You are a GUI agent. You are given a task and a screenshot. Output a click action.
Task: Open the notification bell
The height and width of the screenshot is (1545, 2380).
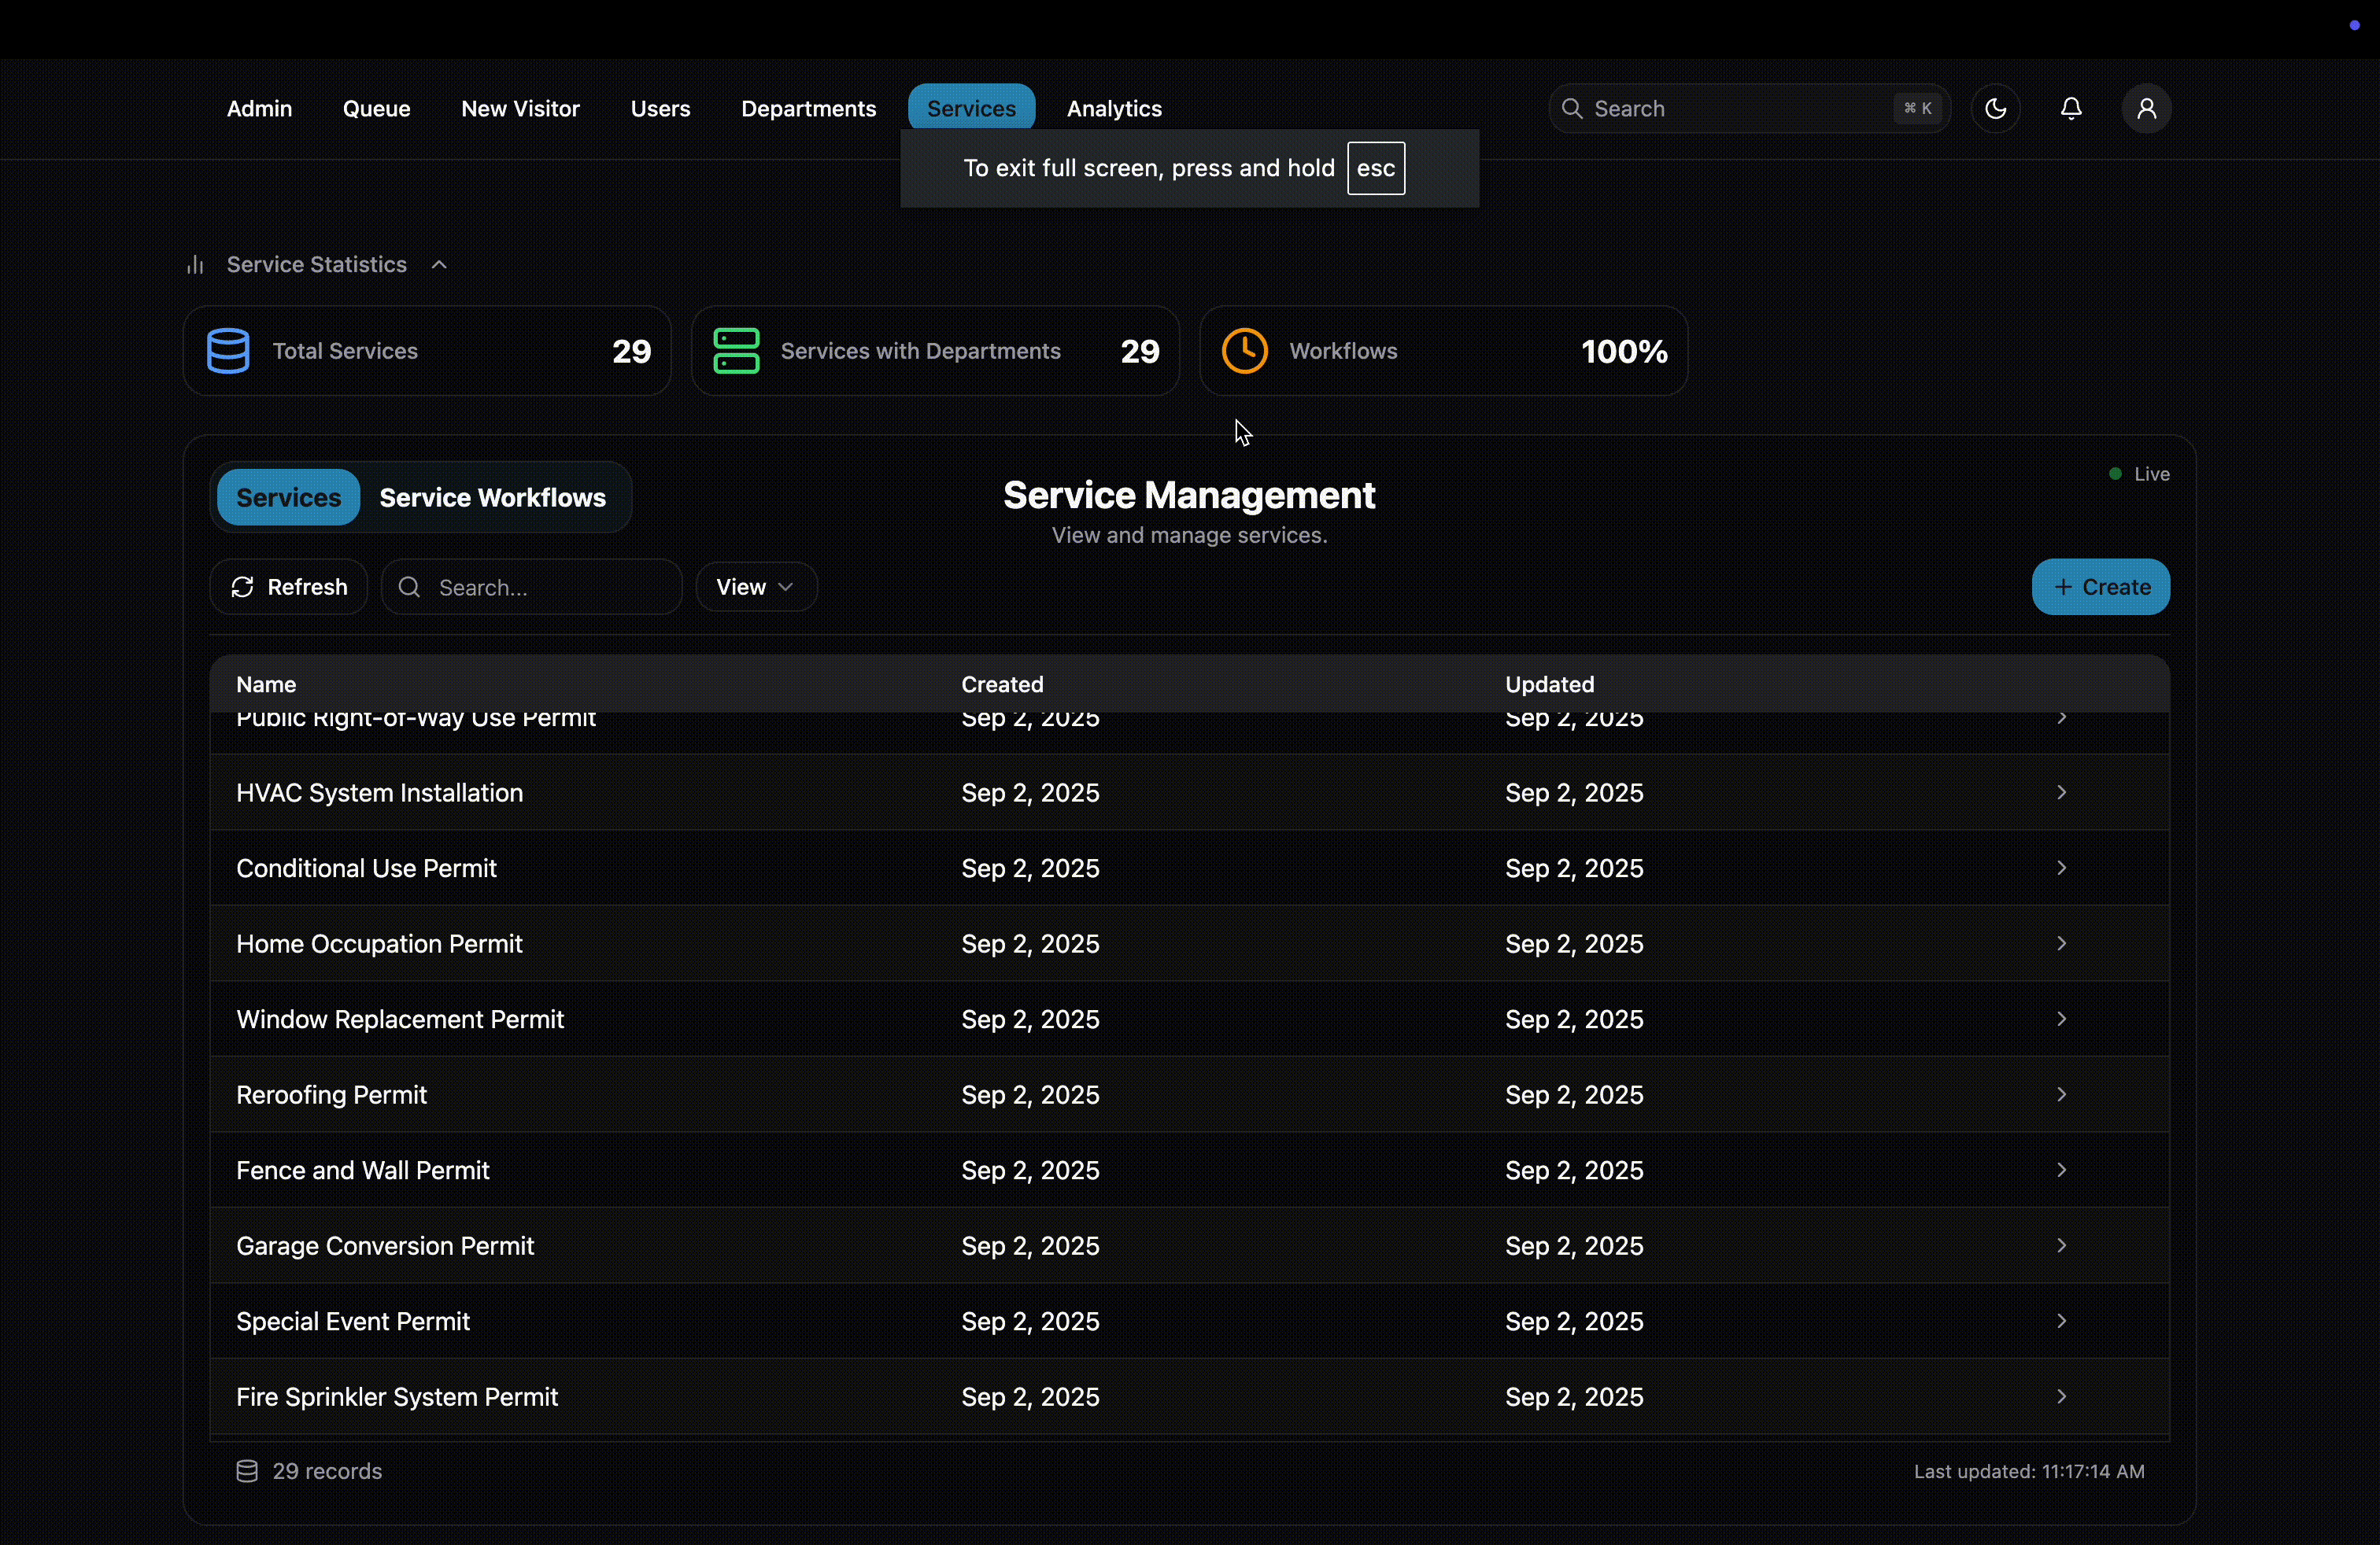tap(2070, 108)
